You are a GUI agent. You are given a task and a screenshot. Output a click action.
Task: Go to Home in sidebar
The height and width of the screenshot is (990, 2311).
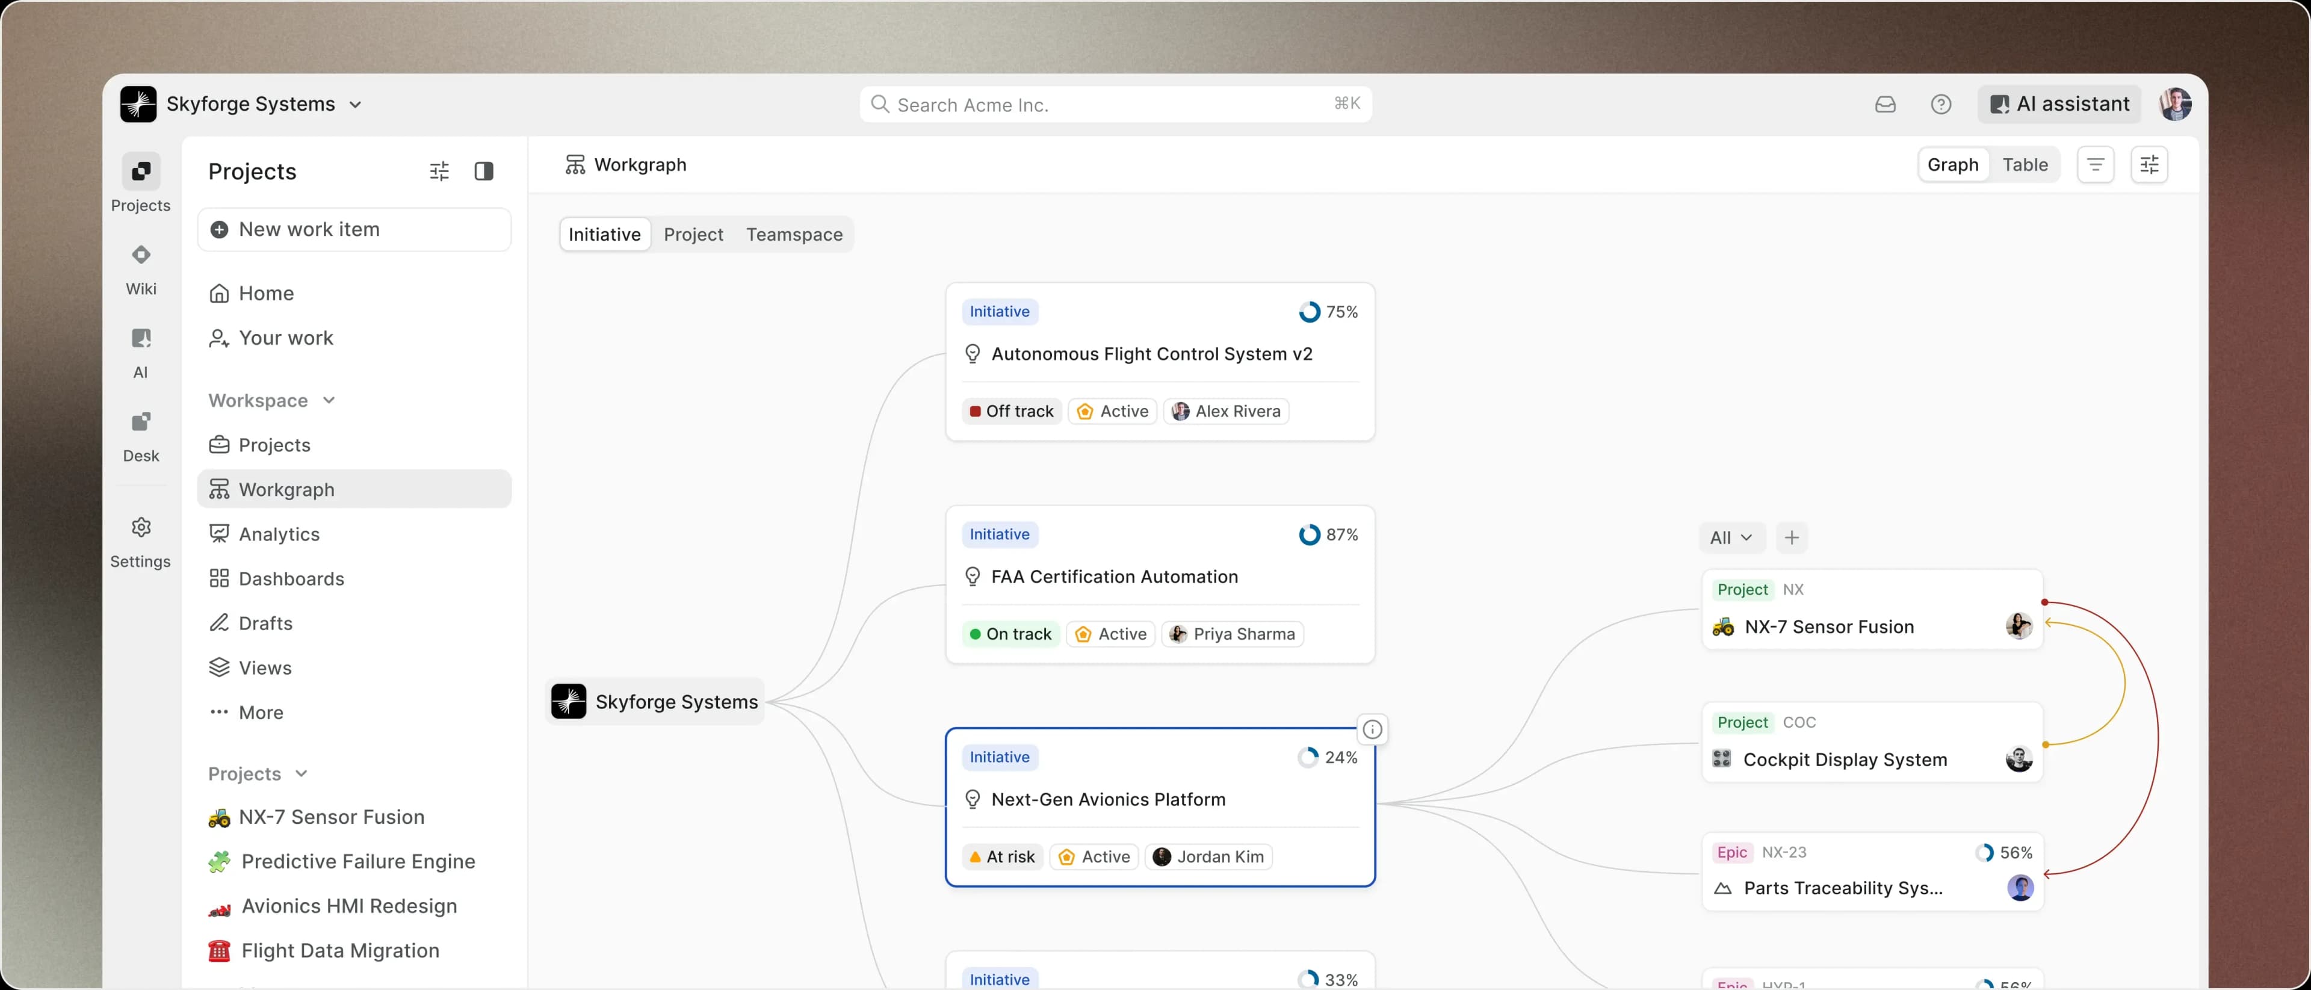(354, 293)
